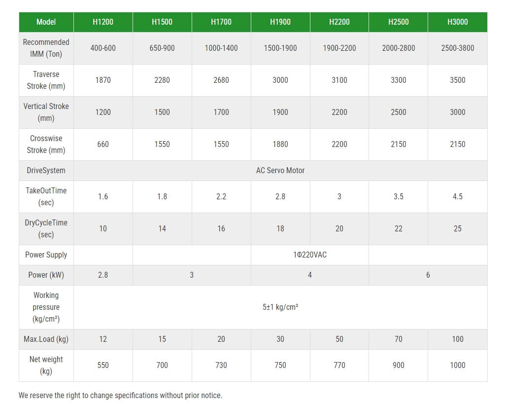Select the 1Φ220VAC power supply cell

click(x=310, y=255)
